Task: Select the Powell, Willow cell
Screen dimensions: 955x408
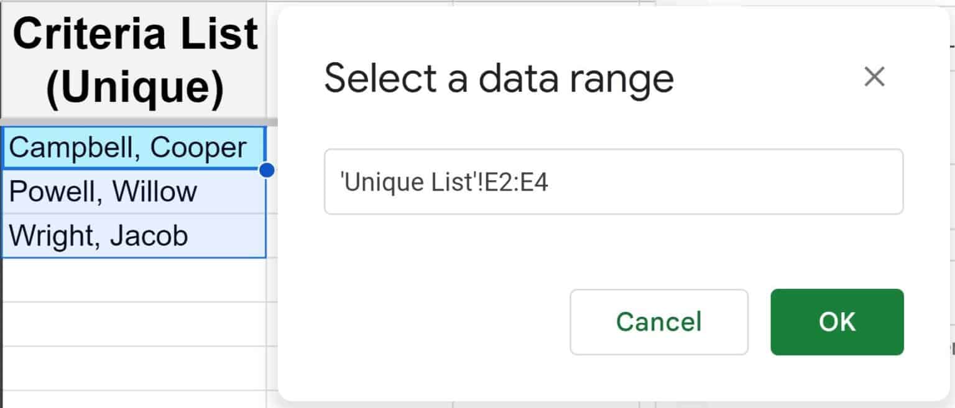Action: pos(134,191)
